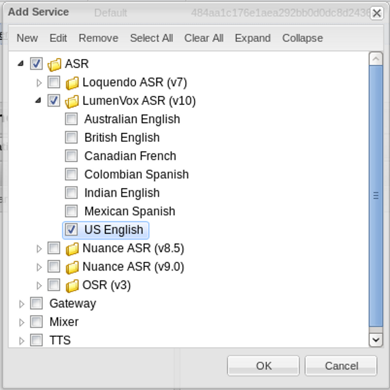This screenshot has height=390, width=390.
Task: Select the OSR (v3) label
Action: 107,285
